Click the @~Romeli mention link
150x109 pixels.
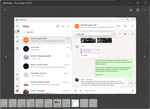click(x=95, y=81)
